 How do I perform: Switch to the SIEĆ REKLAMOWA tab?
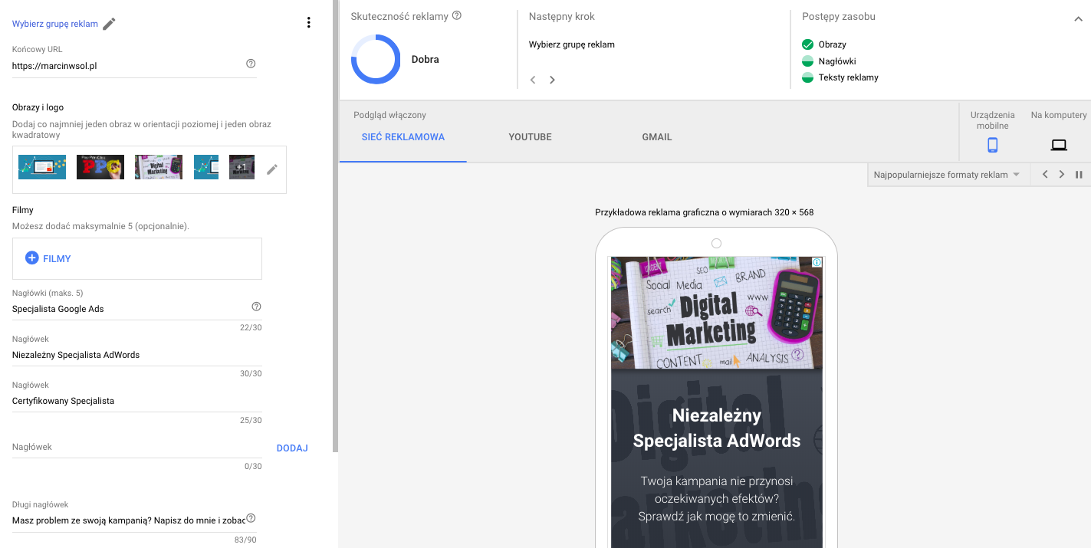(x=403, y=137)
